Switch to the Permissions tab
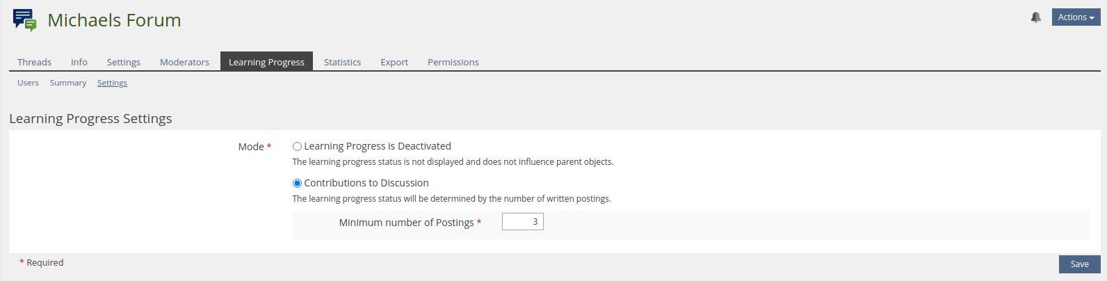 (453, 62)
